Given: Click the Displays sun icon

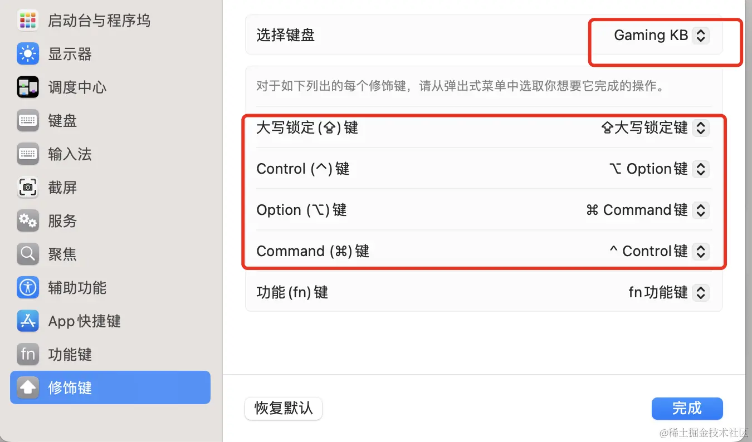Looking at the screenshot, I should [x=28, y=54].
